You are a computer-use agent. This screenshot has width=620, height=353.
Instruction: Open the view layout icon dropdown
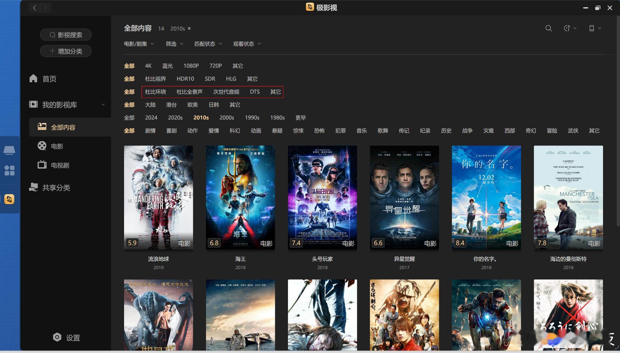click(595, 28)
